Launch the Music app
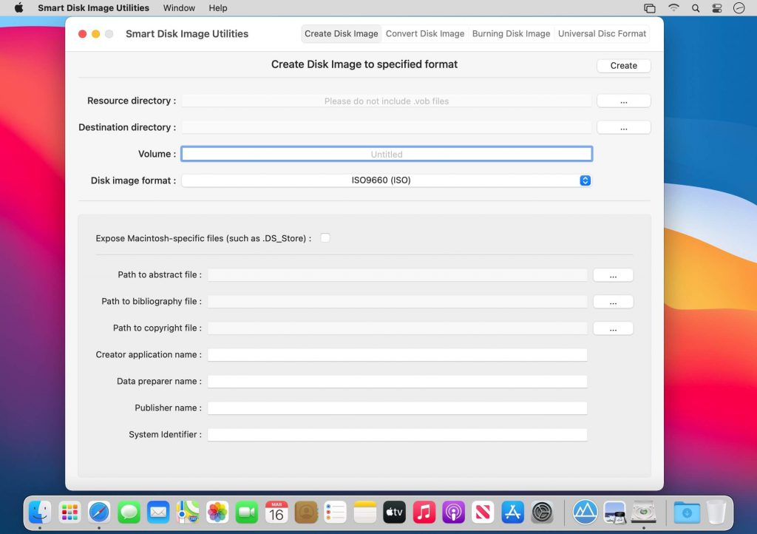This screenshot has width=757, height=534. click(x=424, y=511)
